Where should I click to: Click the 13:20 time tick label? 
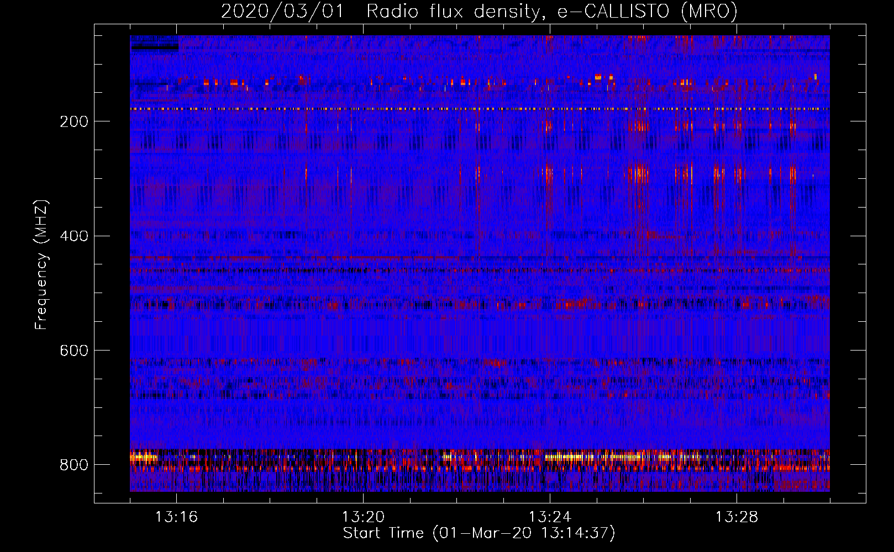click(363, 517)
